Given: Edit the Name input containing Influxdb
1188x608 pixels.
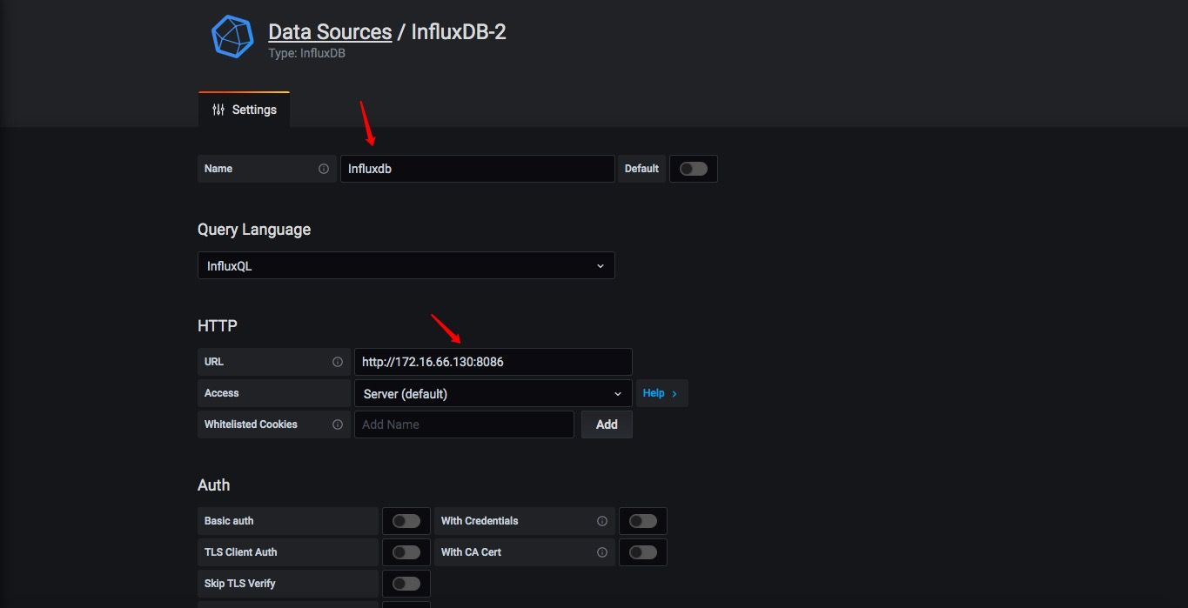Looking at the screenshot, I should click(x=478, y=169).
